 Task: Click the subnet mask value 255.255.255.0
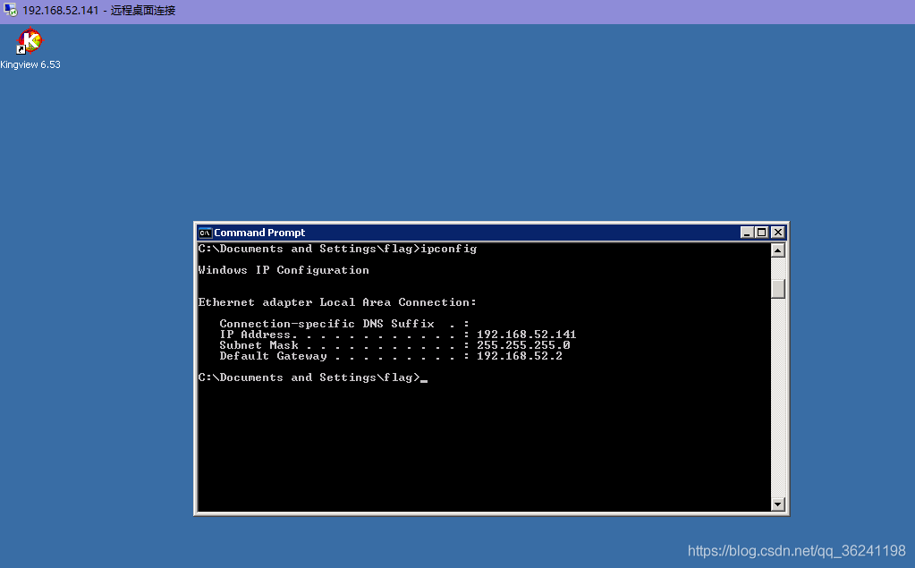523,345
